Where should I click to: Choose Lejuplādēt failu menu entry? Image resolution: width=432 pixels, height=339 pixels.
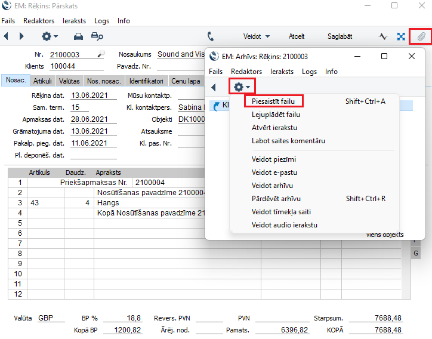point(276,115)
